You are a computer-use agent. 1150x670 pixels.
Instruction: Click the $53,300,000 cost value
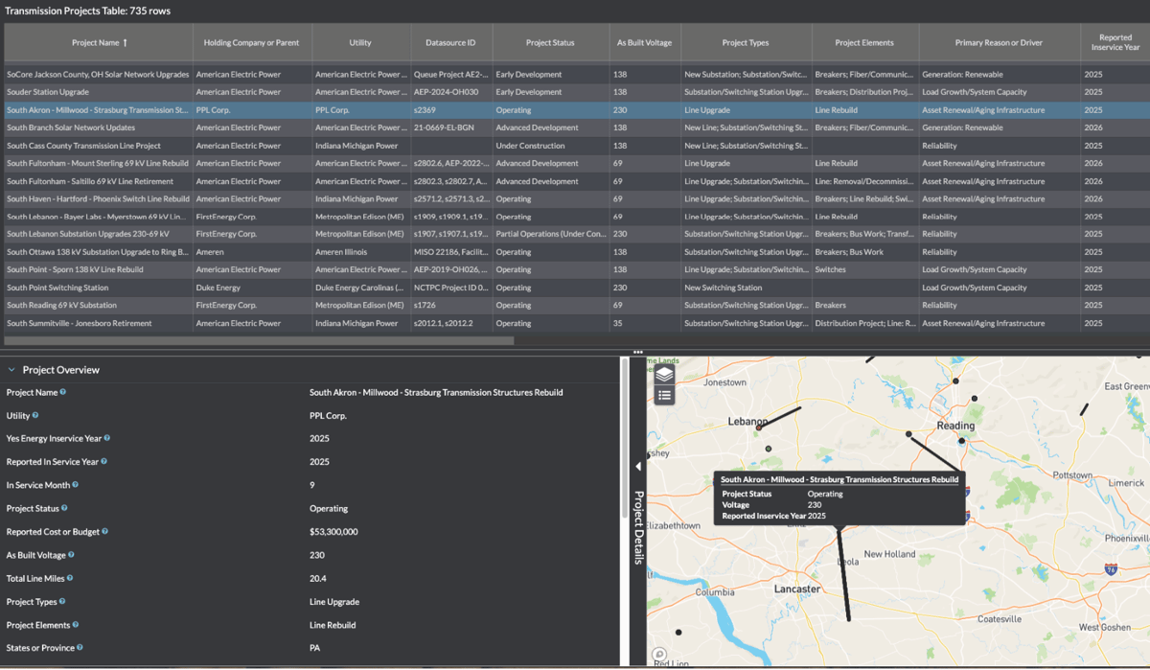tap(333, 531)
